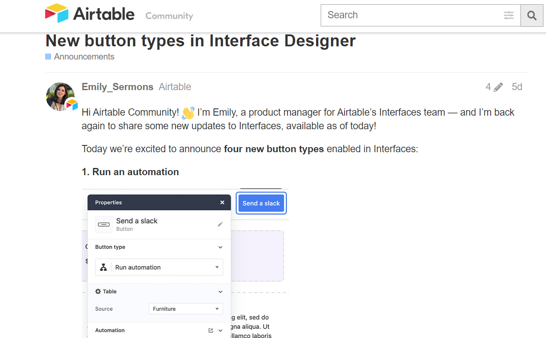Edit the Send a slack name pencil

220,224
